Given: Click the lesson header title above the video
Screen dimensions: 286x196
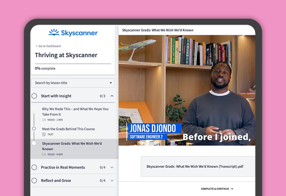Looking at the screenshot, I should click(x=158, y=30).
